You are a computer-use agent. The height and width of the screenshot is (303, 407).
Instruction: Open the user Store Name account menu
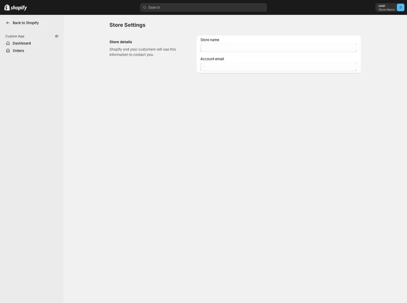[x=387, y=8]
